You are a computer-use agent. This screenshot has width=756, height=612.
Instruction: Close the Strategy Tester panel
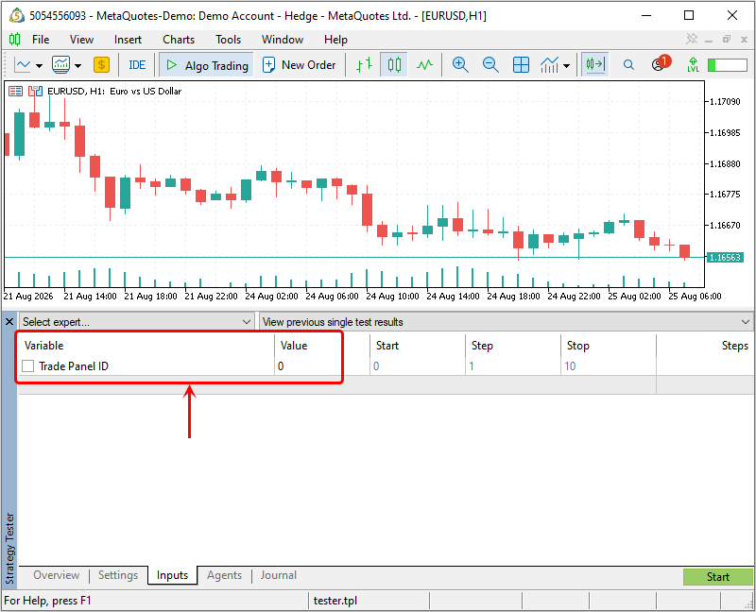click(x=9, y=321)
